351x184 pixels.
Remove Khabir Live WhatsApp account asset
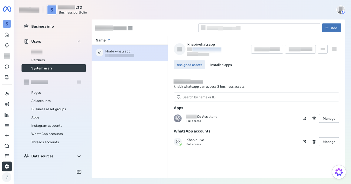[314, 142]
